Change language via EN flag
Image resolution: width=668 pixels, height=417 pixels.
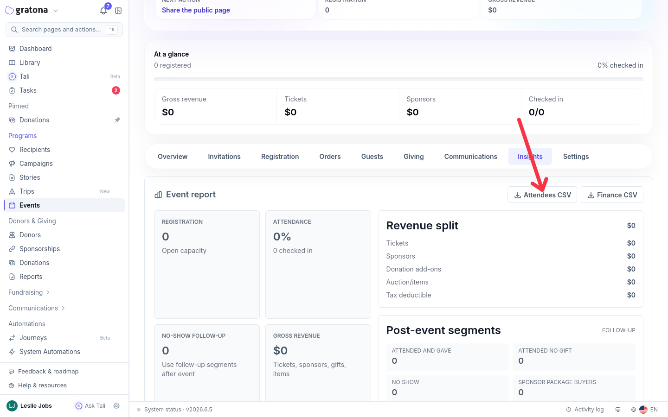tap(649, 410)
